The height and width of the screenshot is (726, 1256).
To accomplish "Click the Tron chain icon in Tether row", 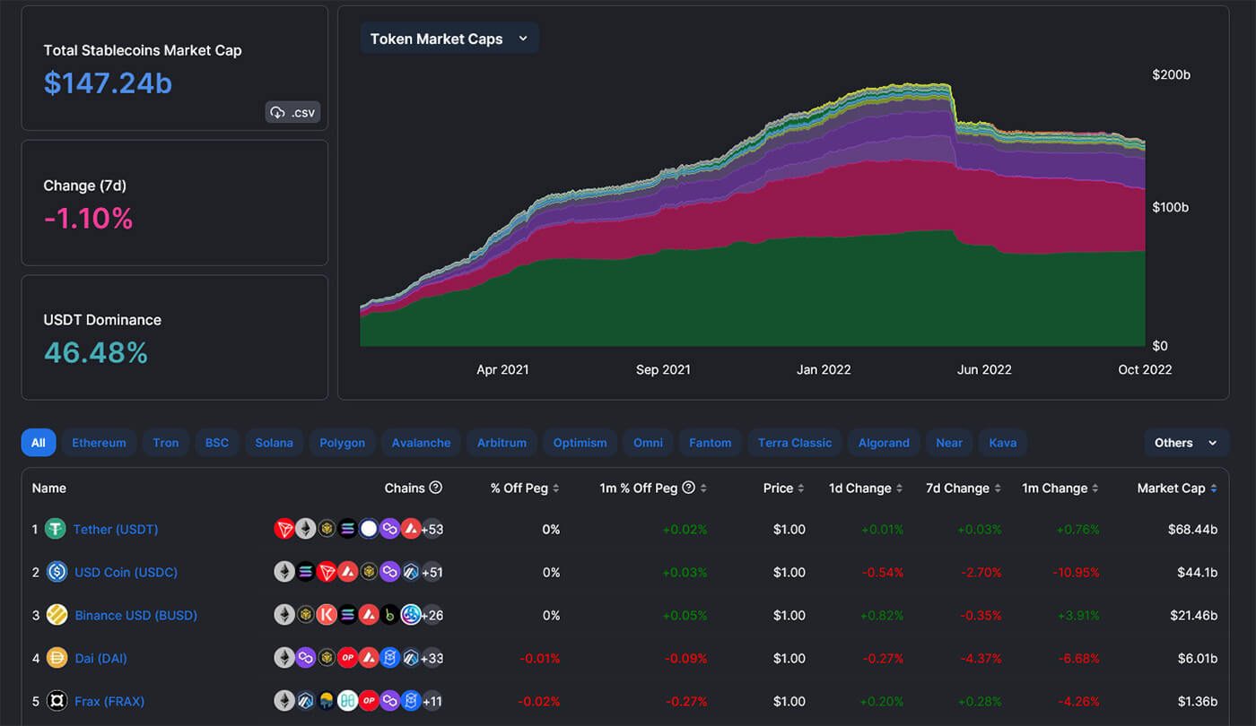I will click(284, 529).
